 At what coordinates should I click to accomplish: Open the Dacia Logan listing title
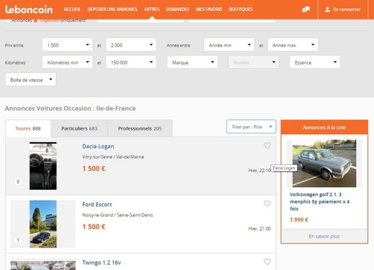[98, 147]
